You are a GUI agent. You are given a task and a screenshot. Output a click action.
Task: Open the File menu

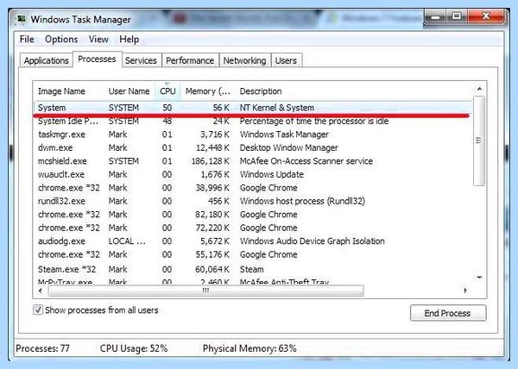(27, 40)
